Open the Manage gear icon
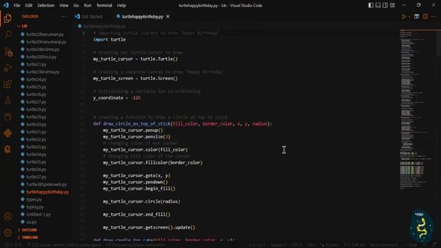Screen dimensions: 441x248 (x=8, y=233)
